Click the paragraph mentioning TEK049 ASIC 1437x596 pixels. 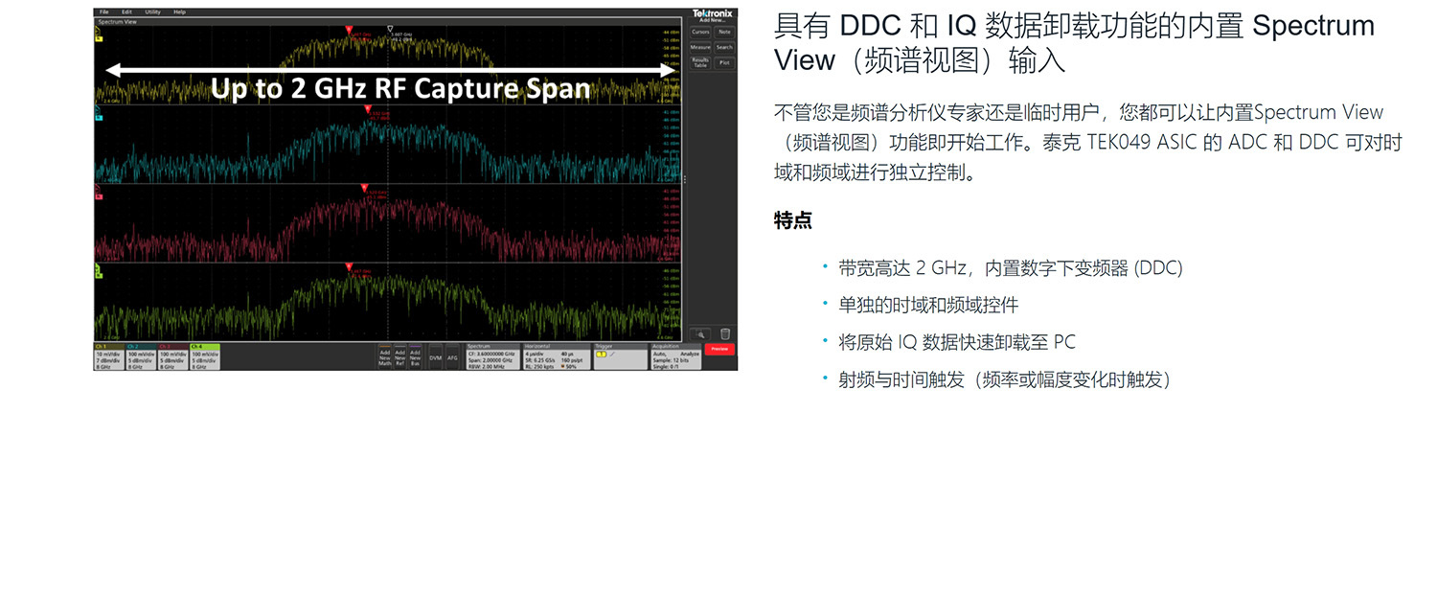pos(1088,143)
